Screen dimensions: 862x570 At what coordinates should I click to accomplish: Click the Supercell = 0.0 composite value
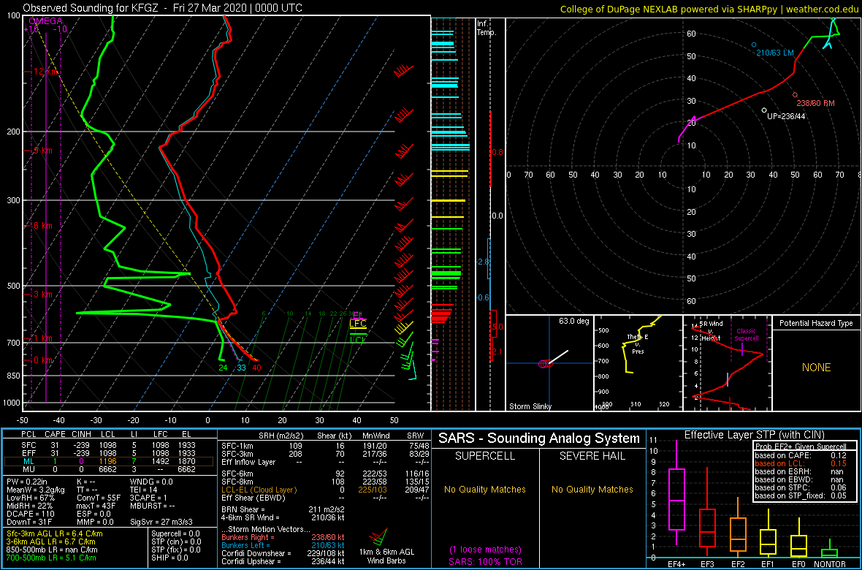[x=175, y=533]
